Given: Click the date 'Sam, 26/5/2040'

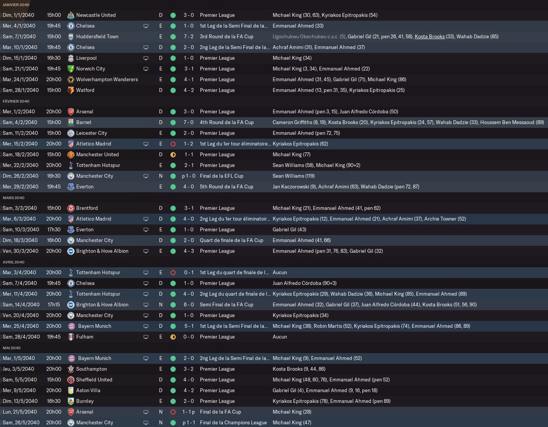Looking at the screenshot, I should tap(21, 423).
